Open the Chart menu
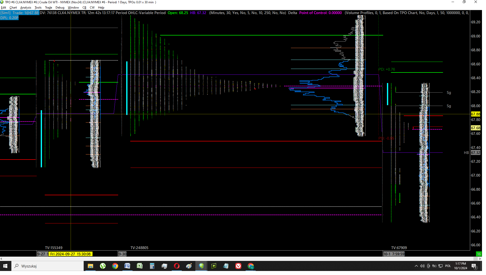 13,8
